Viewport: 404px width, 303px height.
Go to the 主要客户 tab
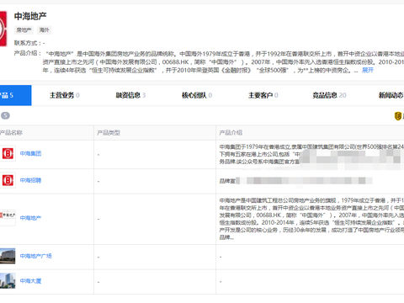click(263, 95)
